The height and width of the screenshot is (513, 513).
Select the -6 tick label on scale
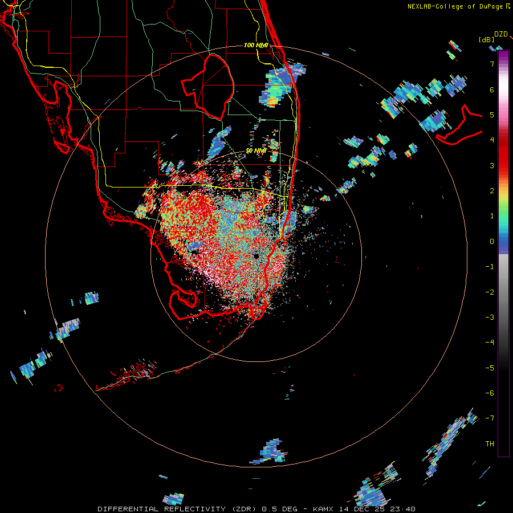coord(490,393)
